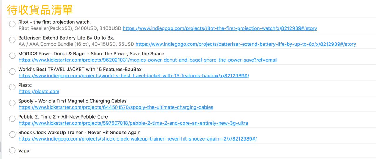
Task: Toggle the Plastc item's completion circle
Action: click(x=12, y=87)
